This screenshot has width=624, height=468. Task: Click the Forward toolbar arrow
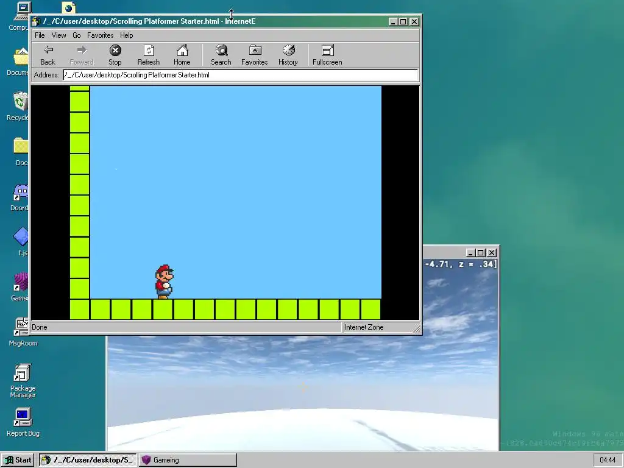coord(82,55)
